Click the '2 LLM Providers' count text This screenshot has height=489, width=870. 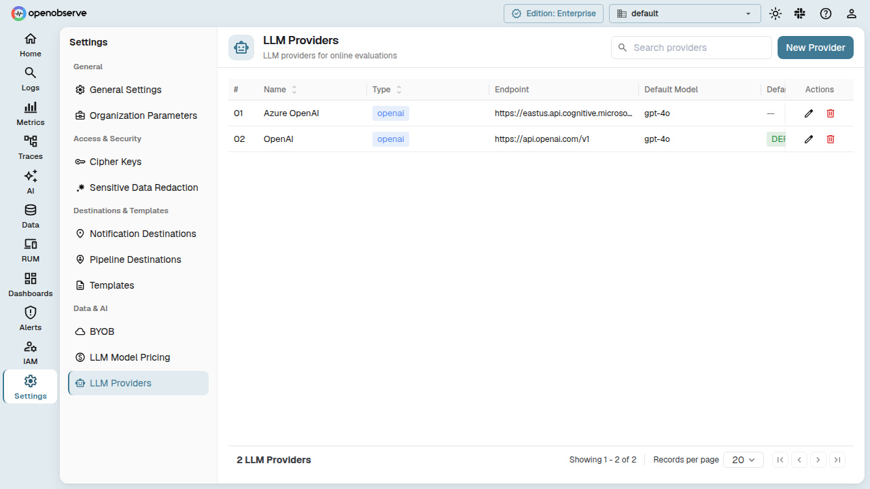point(274,460)
